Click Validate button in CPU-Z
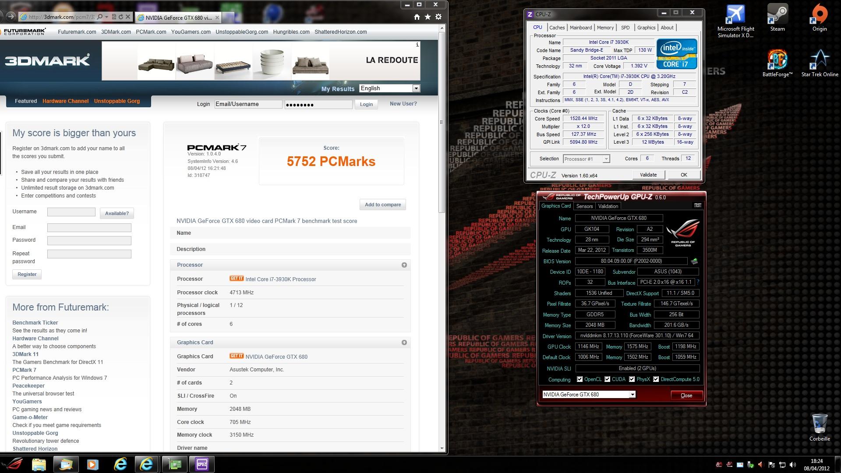The image size is (841, 473). [648, 175]
